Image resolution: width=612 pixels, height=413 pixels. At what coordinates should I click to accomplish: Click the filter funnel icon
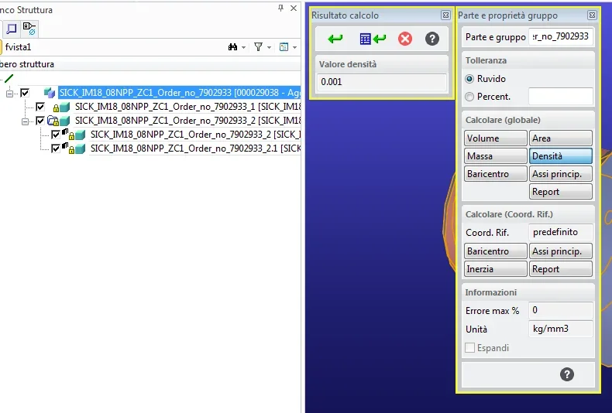[x=259, y=47]
